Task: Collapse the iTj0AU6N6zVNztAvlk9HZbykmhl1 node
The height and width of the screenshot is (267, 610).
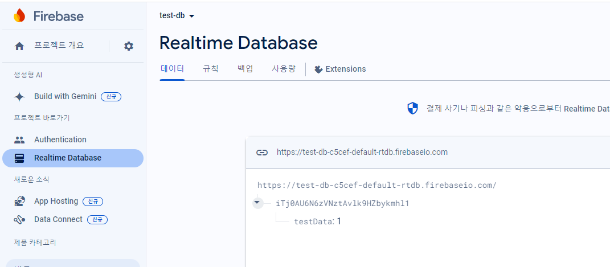Action: click(x=257, y=203)
